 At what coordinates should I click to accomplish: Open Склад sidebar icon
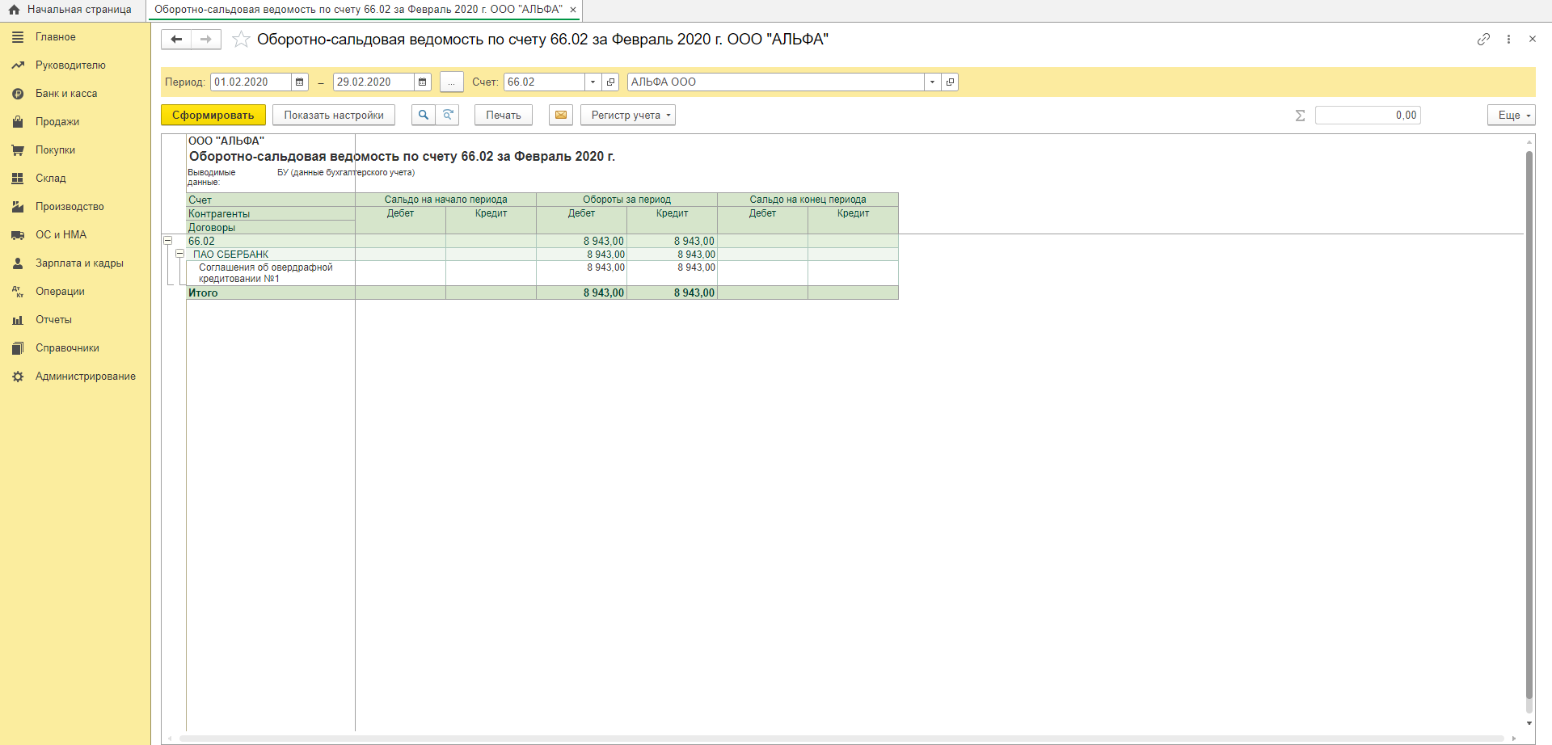point(18,179)
